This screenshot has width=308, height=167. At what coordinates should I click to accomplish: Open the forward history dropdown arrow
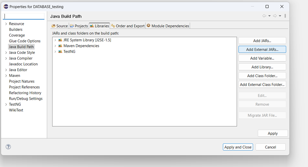pyautogui.click(x=280, y=16)
